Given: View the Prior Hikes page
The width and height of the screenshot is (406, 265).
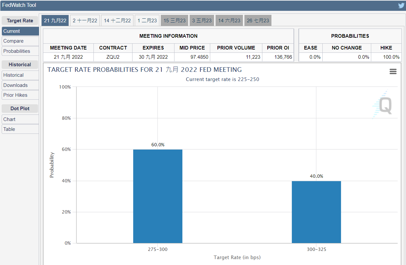Looking at the screenshot, I should click(x=20, y=95).
